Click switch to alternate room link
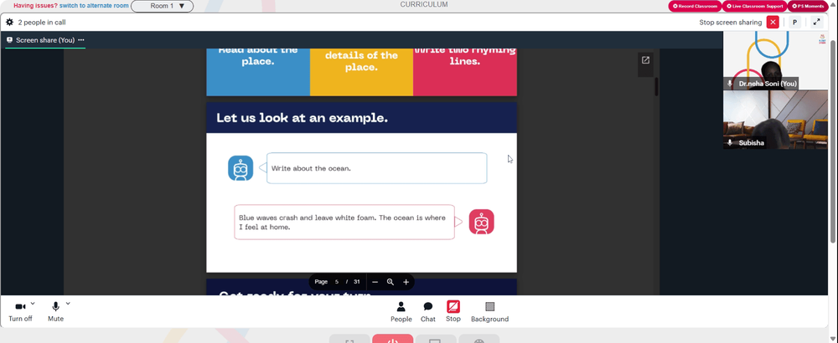Image resolution: width=838 pixels, height=343 pixels. coord(94,6)
